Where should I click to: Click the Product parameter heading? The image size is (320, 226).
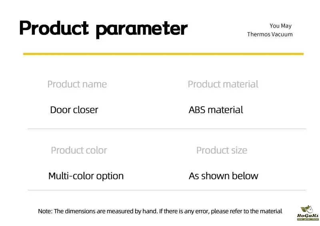[x=103, y=28]
